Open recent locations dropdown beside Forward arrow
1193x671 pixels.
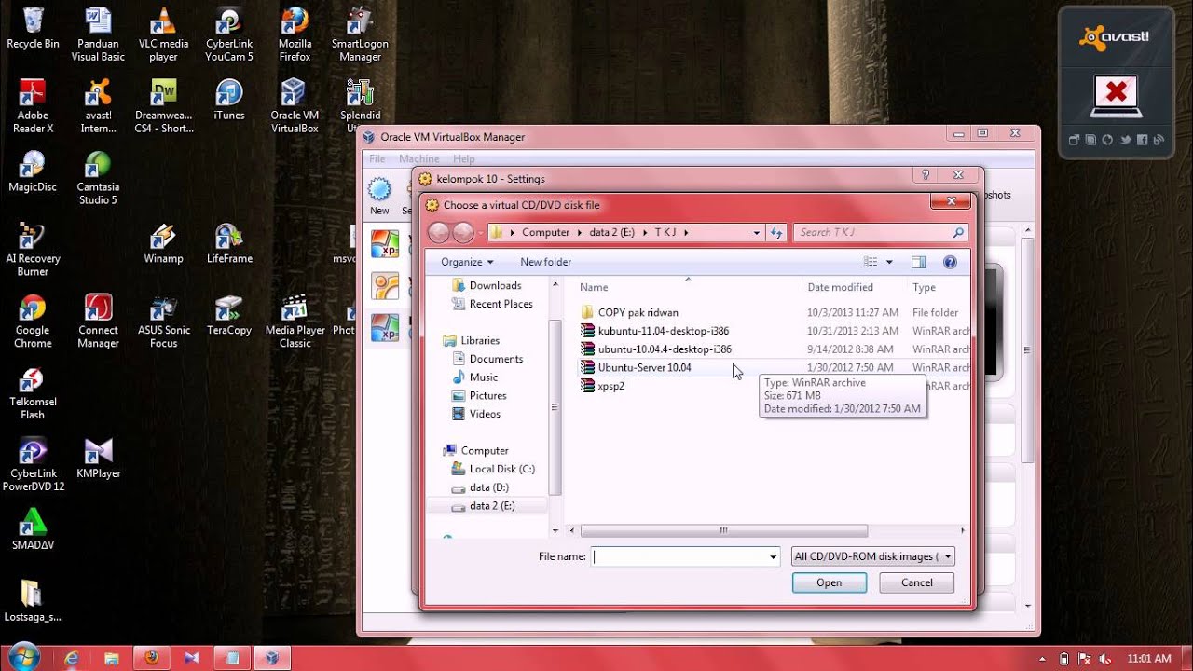click(x=480, y=233)
